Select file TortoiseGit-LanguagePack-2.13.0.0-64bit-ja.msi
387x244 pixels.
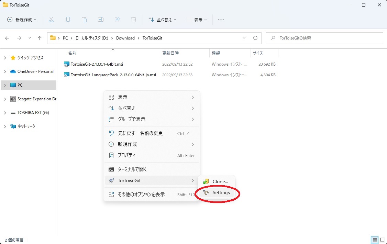click(113, 75)
